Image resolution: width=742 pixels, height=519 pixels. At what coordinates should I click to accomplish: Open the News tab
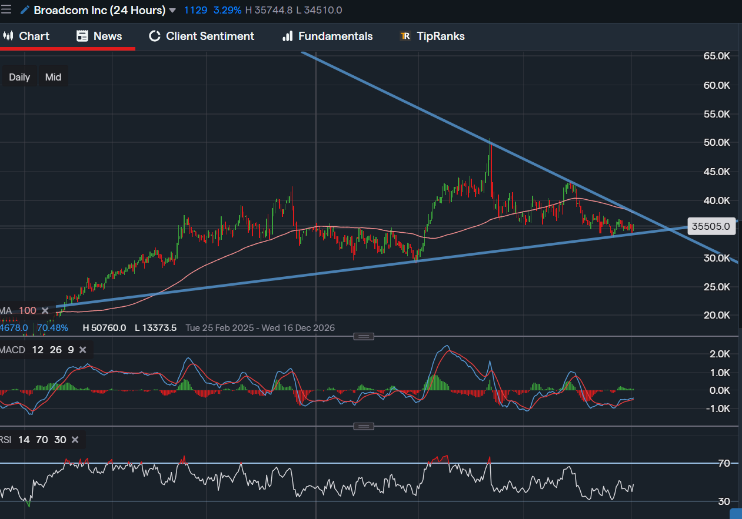(x=99, y=36)
